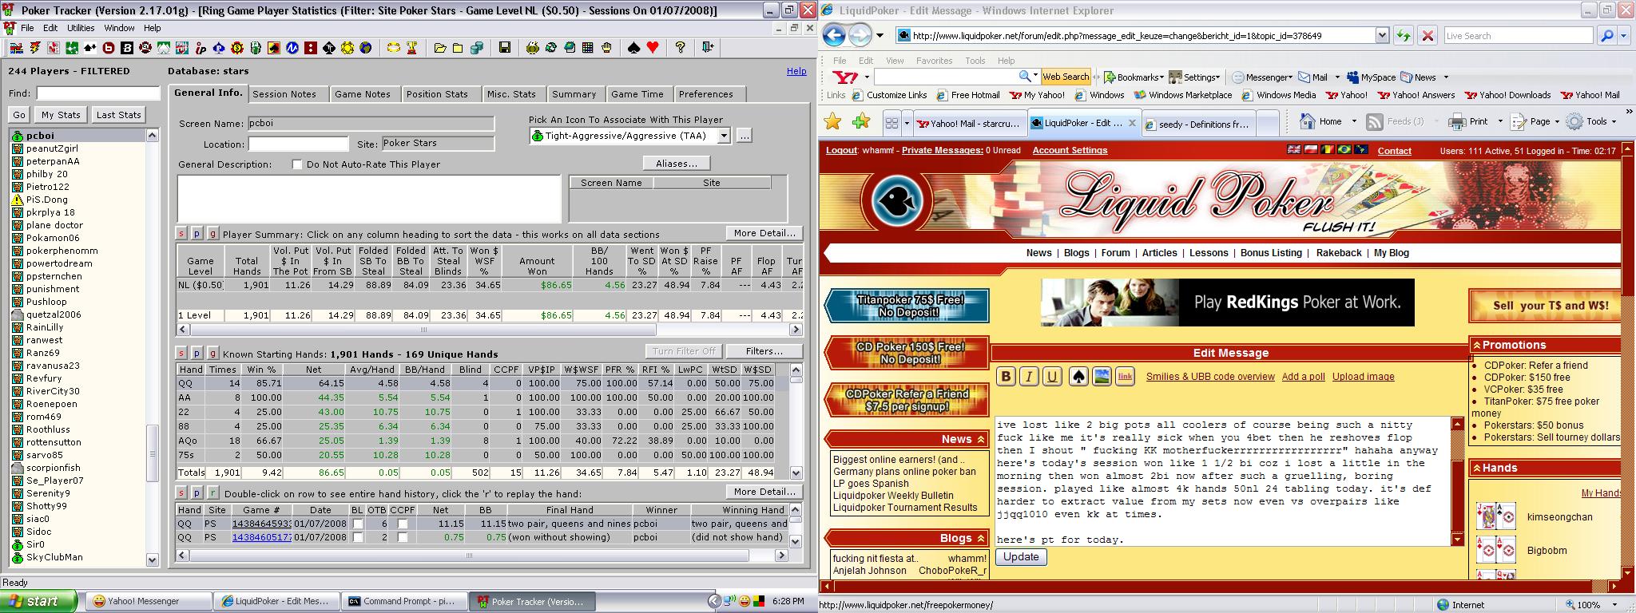Click the lightning bolt icon in Poker Tracker toolbar
Viewport: 1636px width, 613px height.
click(x=35, y=48)
